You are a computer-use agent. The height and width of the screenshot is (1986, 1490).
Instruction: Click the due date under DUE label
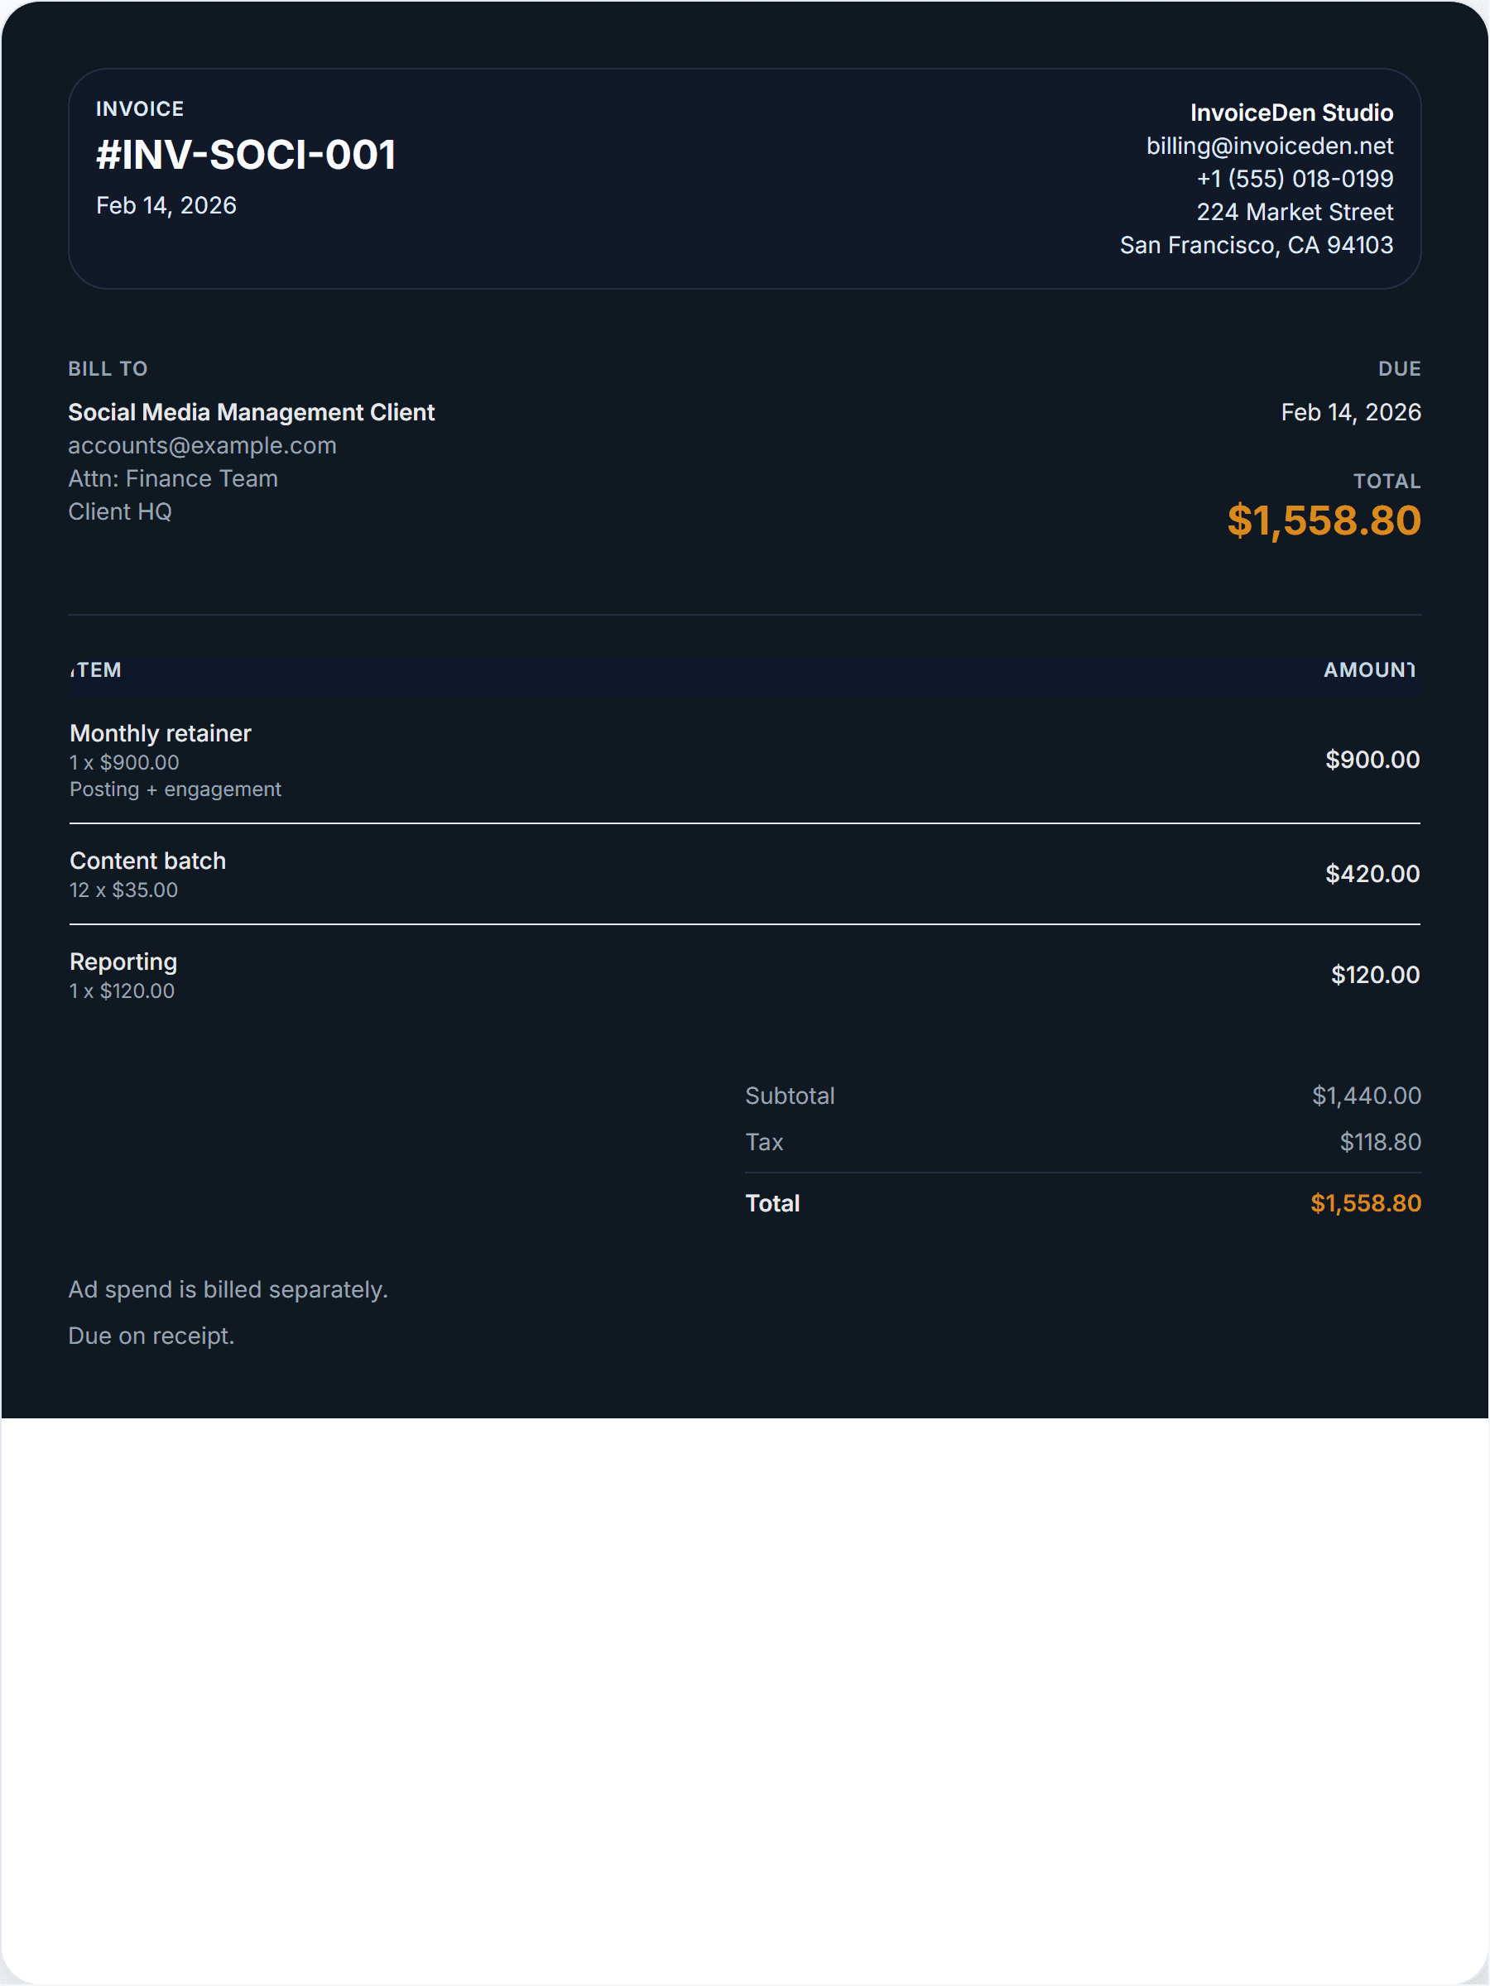(x=1350, y=412)
